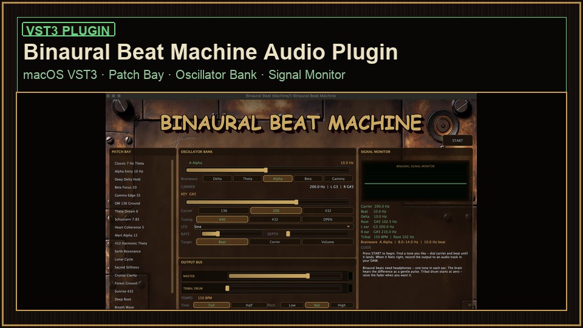
Task: Adjust the LFO DEPTH slider
Action: point(317,234)
